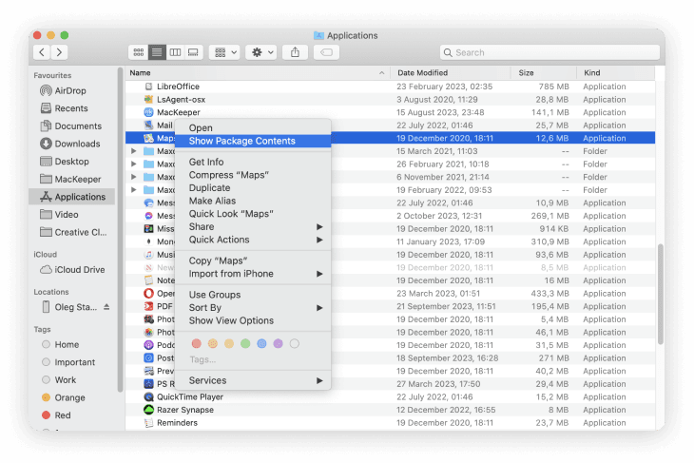Screen dimensions: 694x463
Task: Click the Edit Tags toolbar button
Action: click(x=325, y=52)
